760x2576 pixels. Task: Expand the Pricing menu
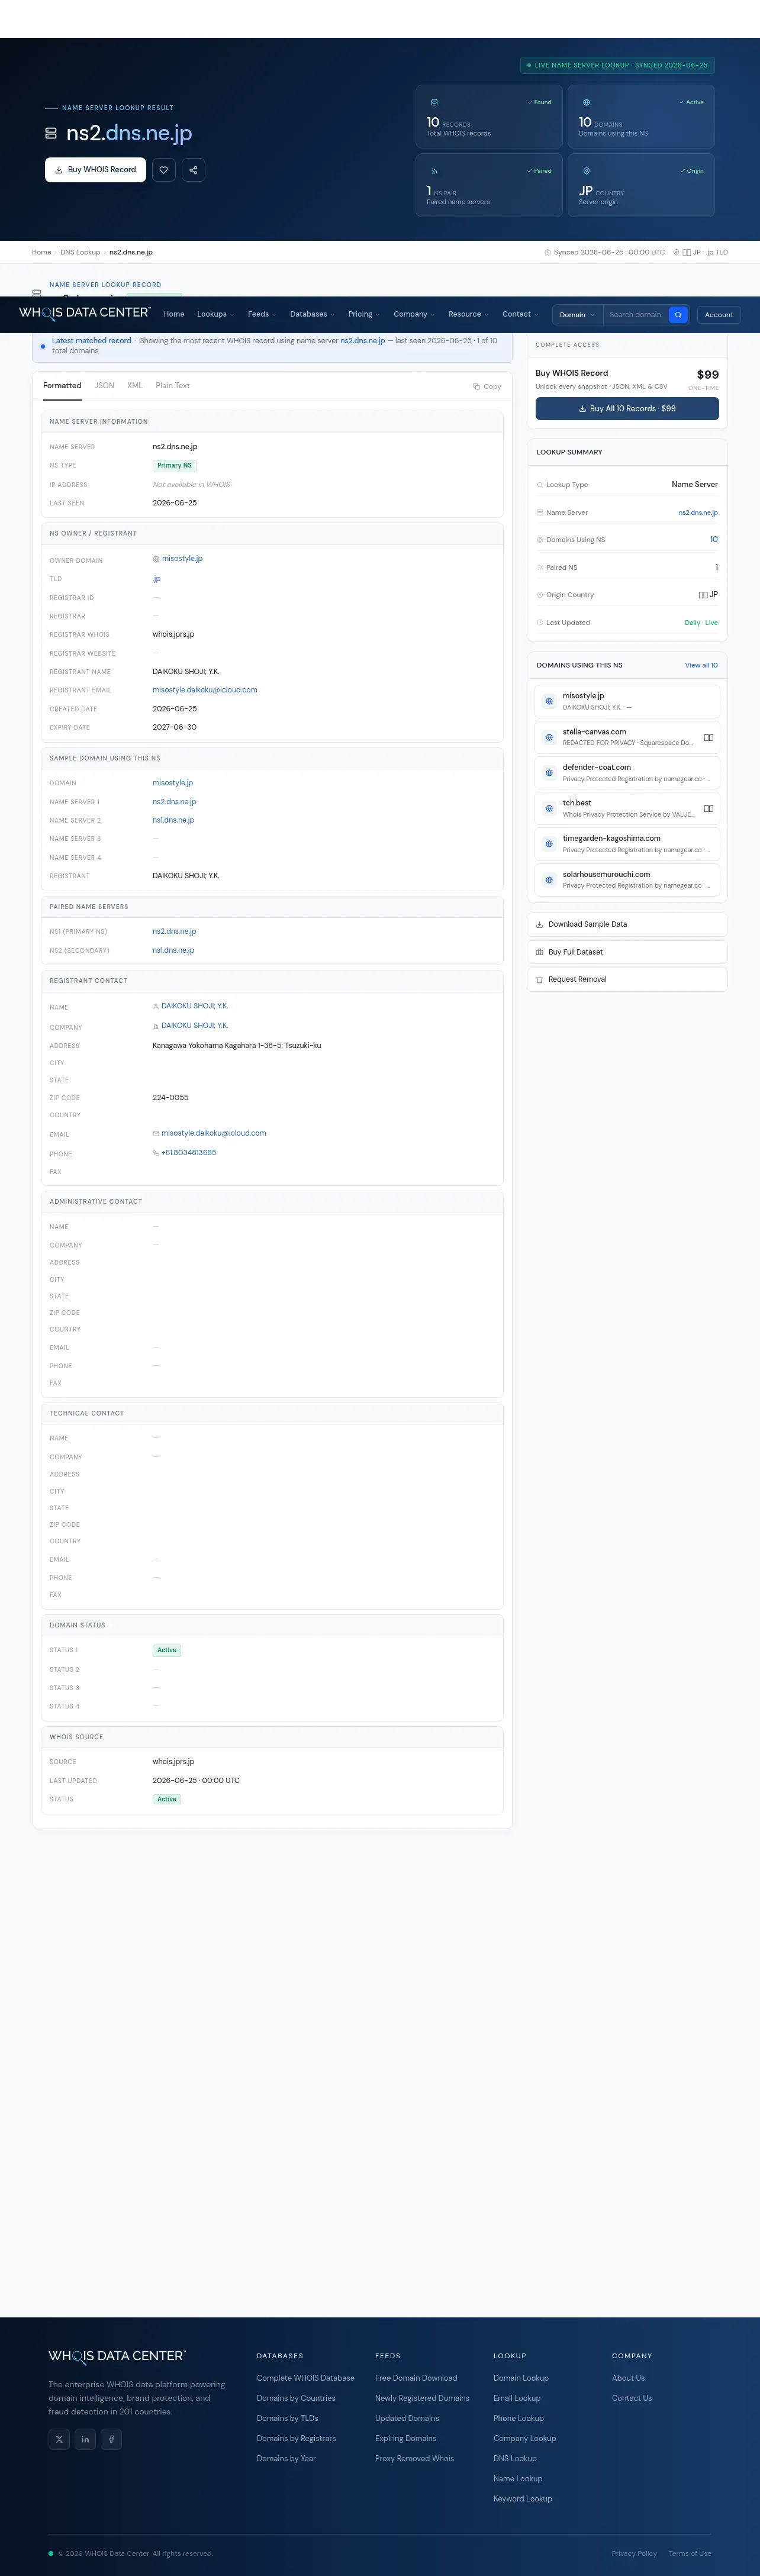point(364,314)
